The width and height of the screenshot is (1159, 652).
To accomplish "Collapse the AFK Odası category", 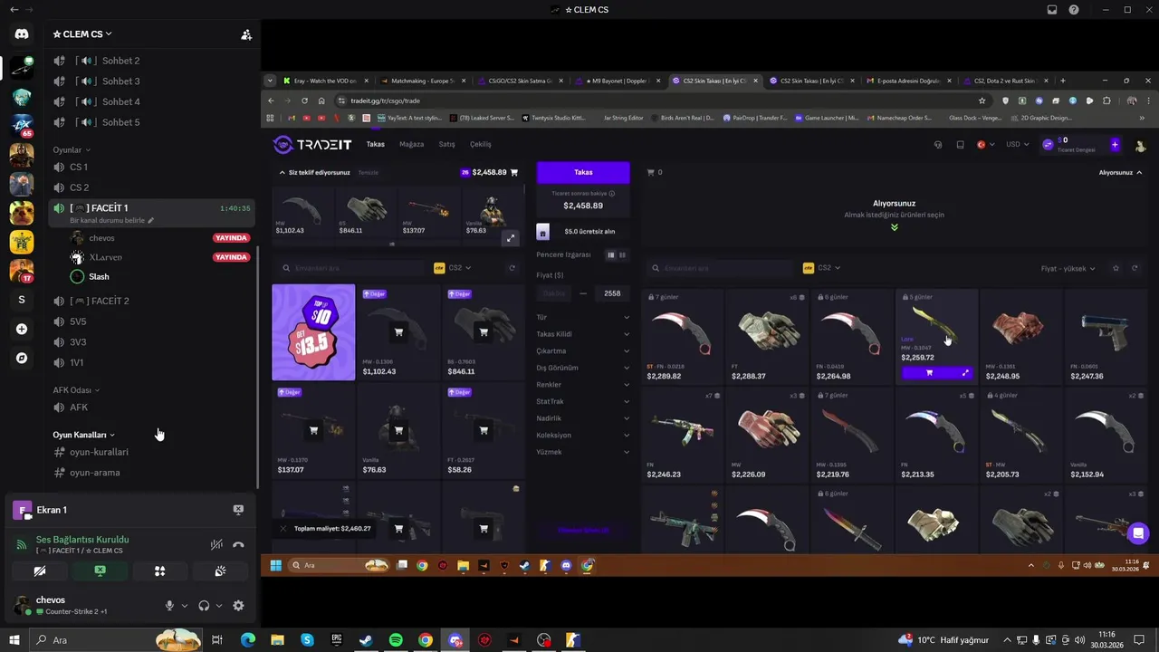I will pyautogui.click(x=76, y=389).
